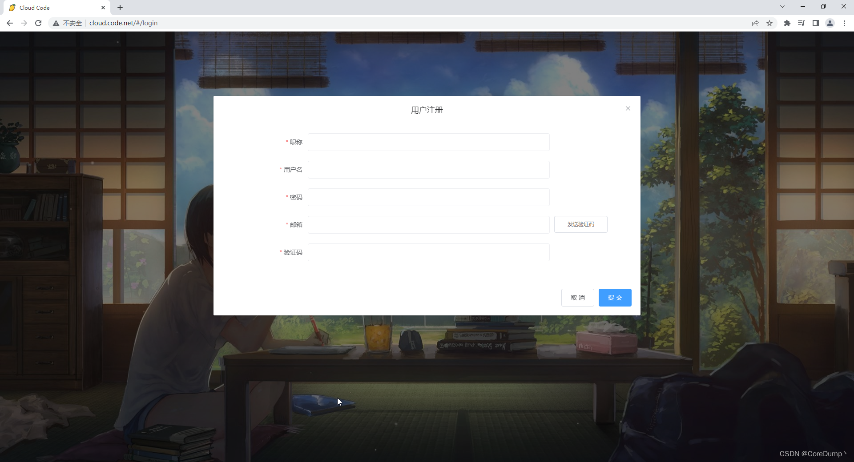
Task: Open the media control icon
Action: click(802, 23)
